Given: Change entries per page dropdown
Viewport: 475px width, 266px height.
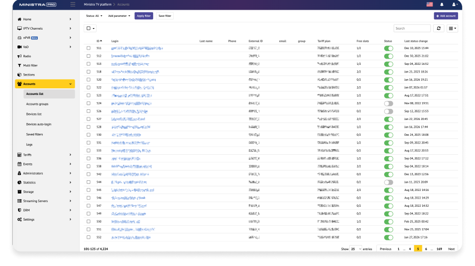Looking at the screenshot, I should (355, 249).
